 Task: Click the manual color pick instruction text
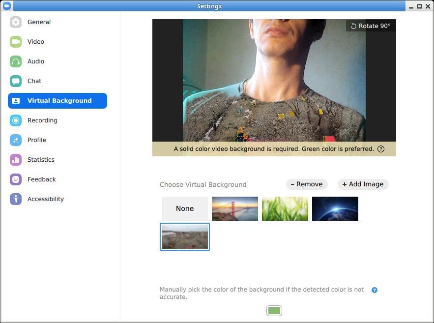261,293
